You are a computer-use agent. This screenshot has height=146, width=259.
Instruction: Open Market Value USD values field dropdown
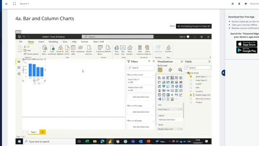[x=178, y=129]
